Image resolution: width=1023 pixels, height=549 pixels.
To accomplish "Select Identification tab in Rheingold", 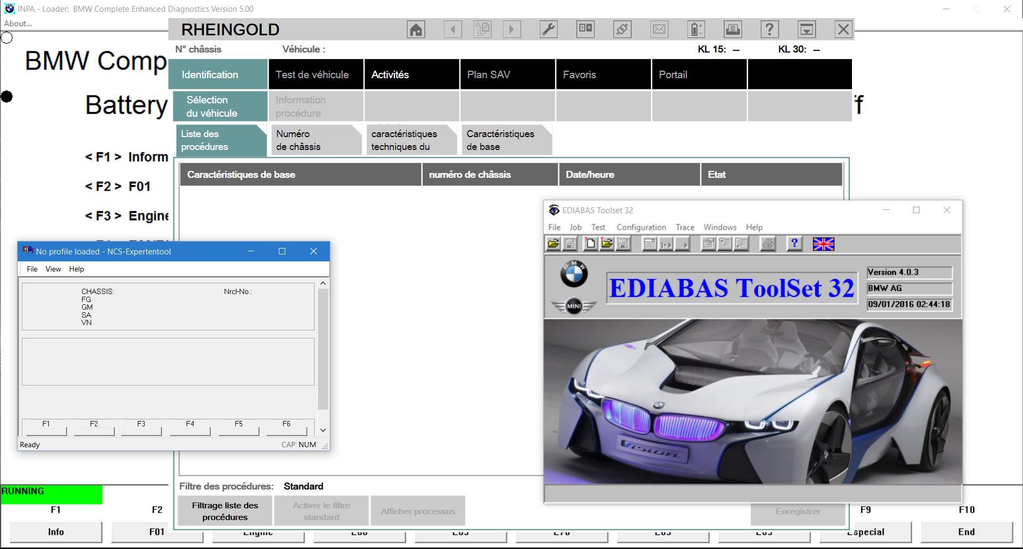I will pyautogui.click(x=218, y=74).
